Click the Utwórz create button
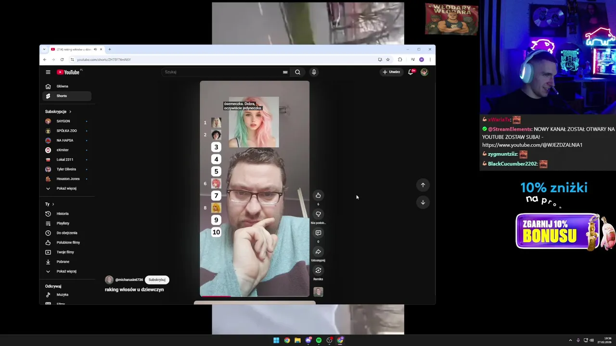 pyautogui.click(x=391, y=72)
